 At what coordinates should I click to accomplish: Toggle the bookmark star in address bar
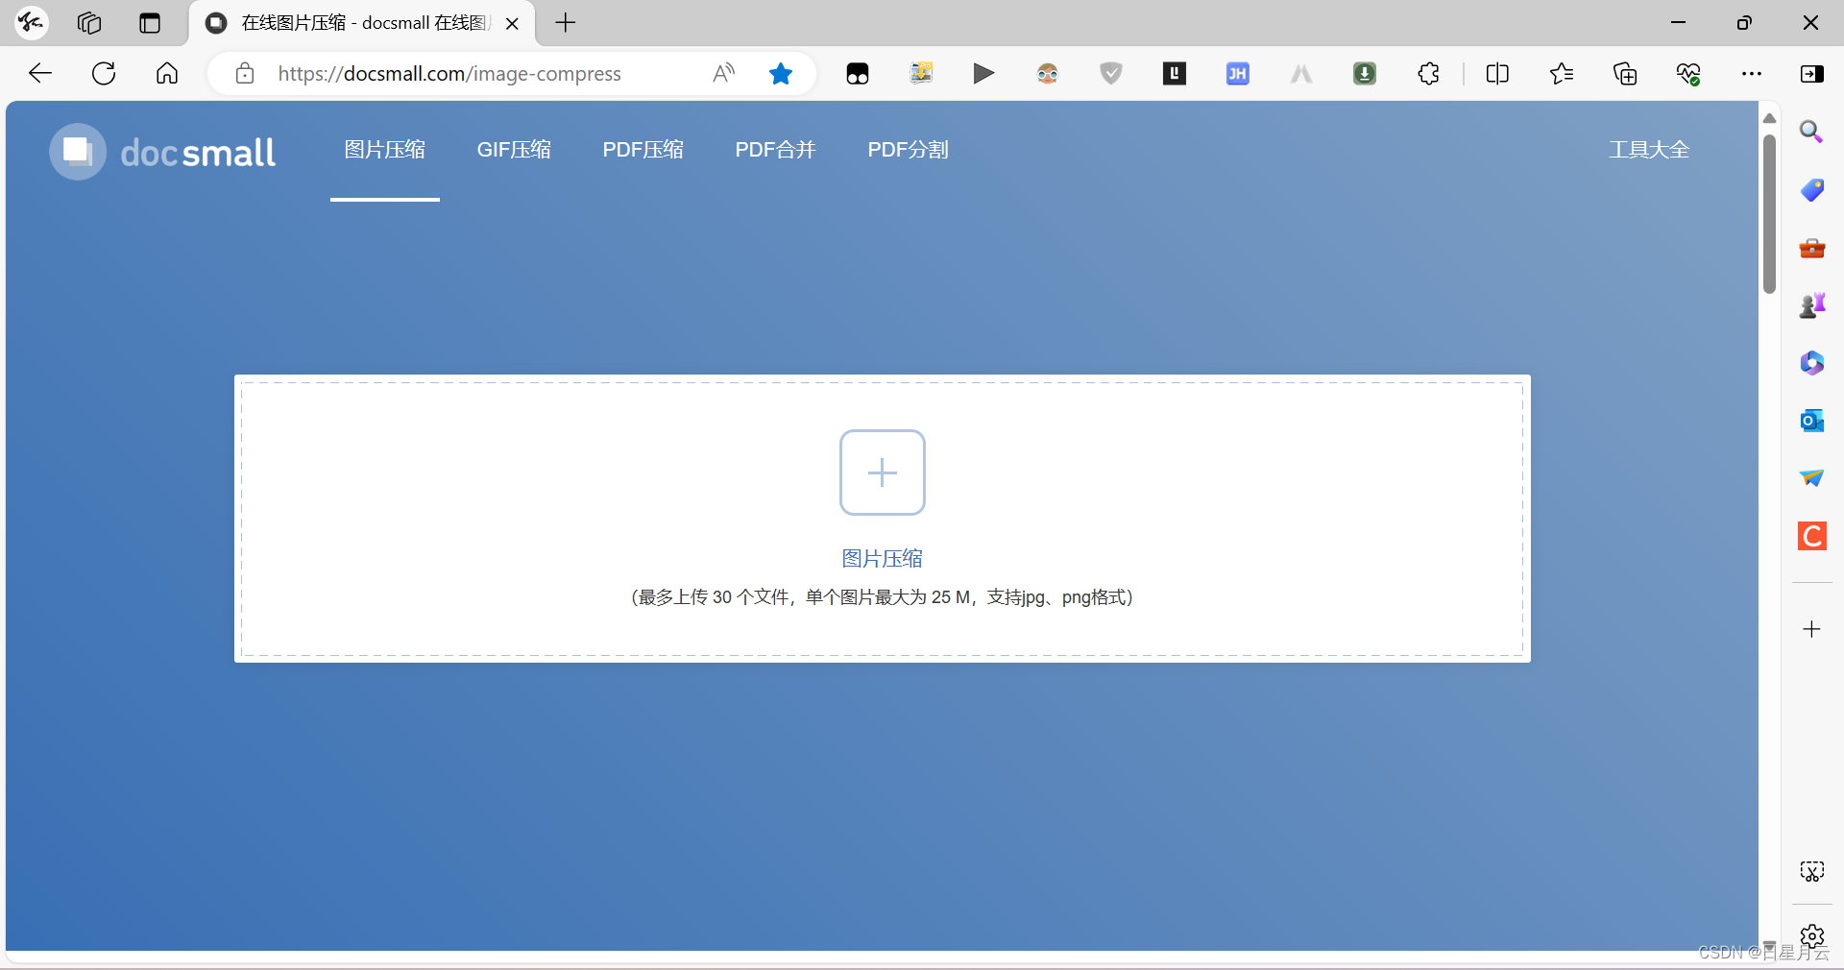780,74
